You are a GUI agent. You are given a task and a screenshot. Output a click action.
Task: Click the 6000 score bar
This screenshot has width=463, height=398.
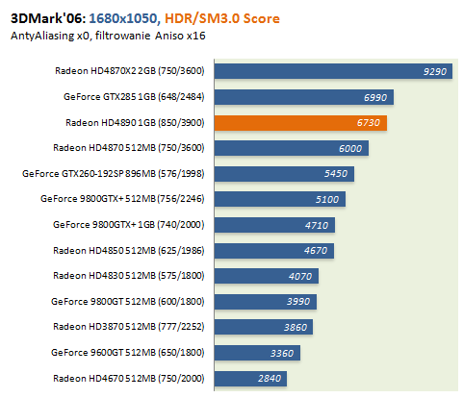pos(292,148)
